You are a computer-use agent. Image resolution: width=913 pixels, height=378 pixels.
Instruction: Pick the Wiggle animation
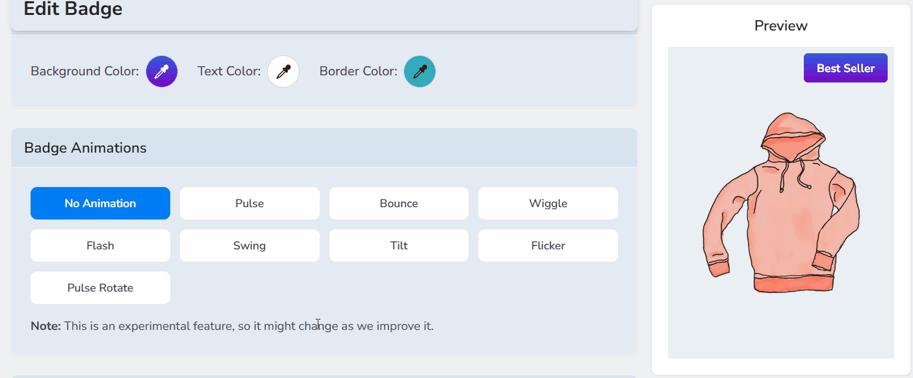pos(548,203)
